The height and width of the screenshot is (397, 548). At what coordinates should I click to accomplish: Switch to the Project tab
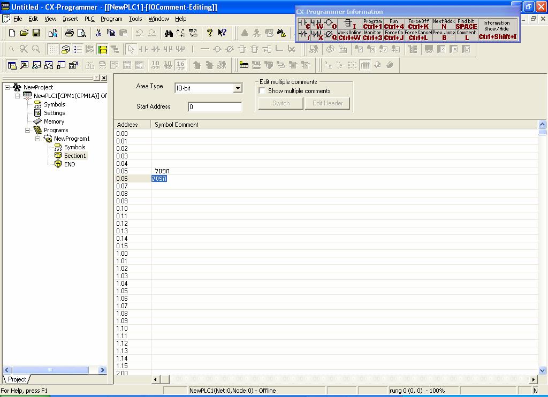[x=17, y=379]
